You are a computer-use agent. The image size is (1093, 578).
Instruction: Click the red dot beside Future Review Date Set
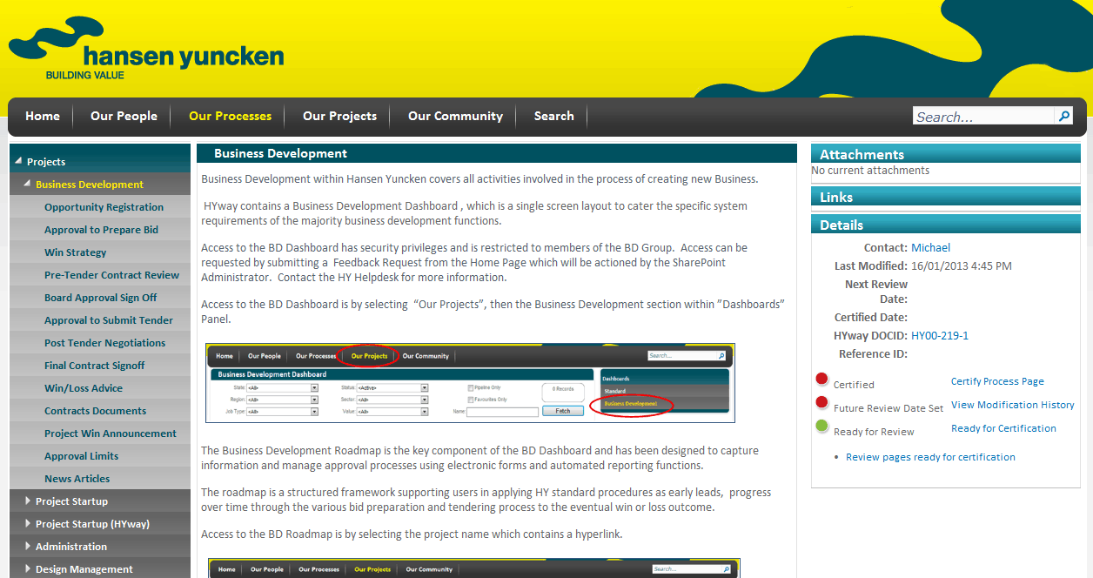[821, 402]
